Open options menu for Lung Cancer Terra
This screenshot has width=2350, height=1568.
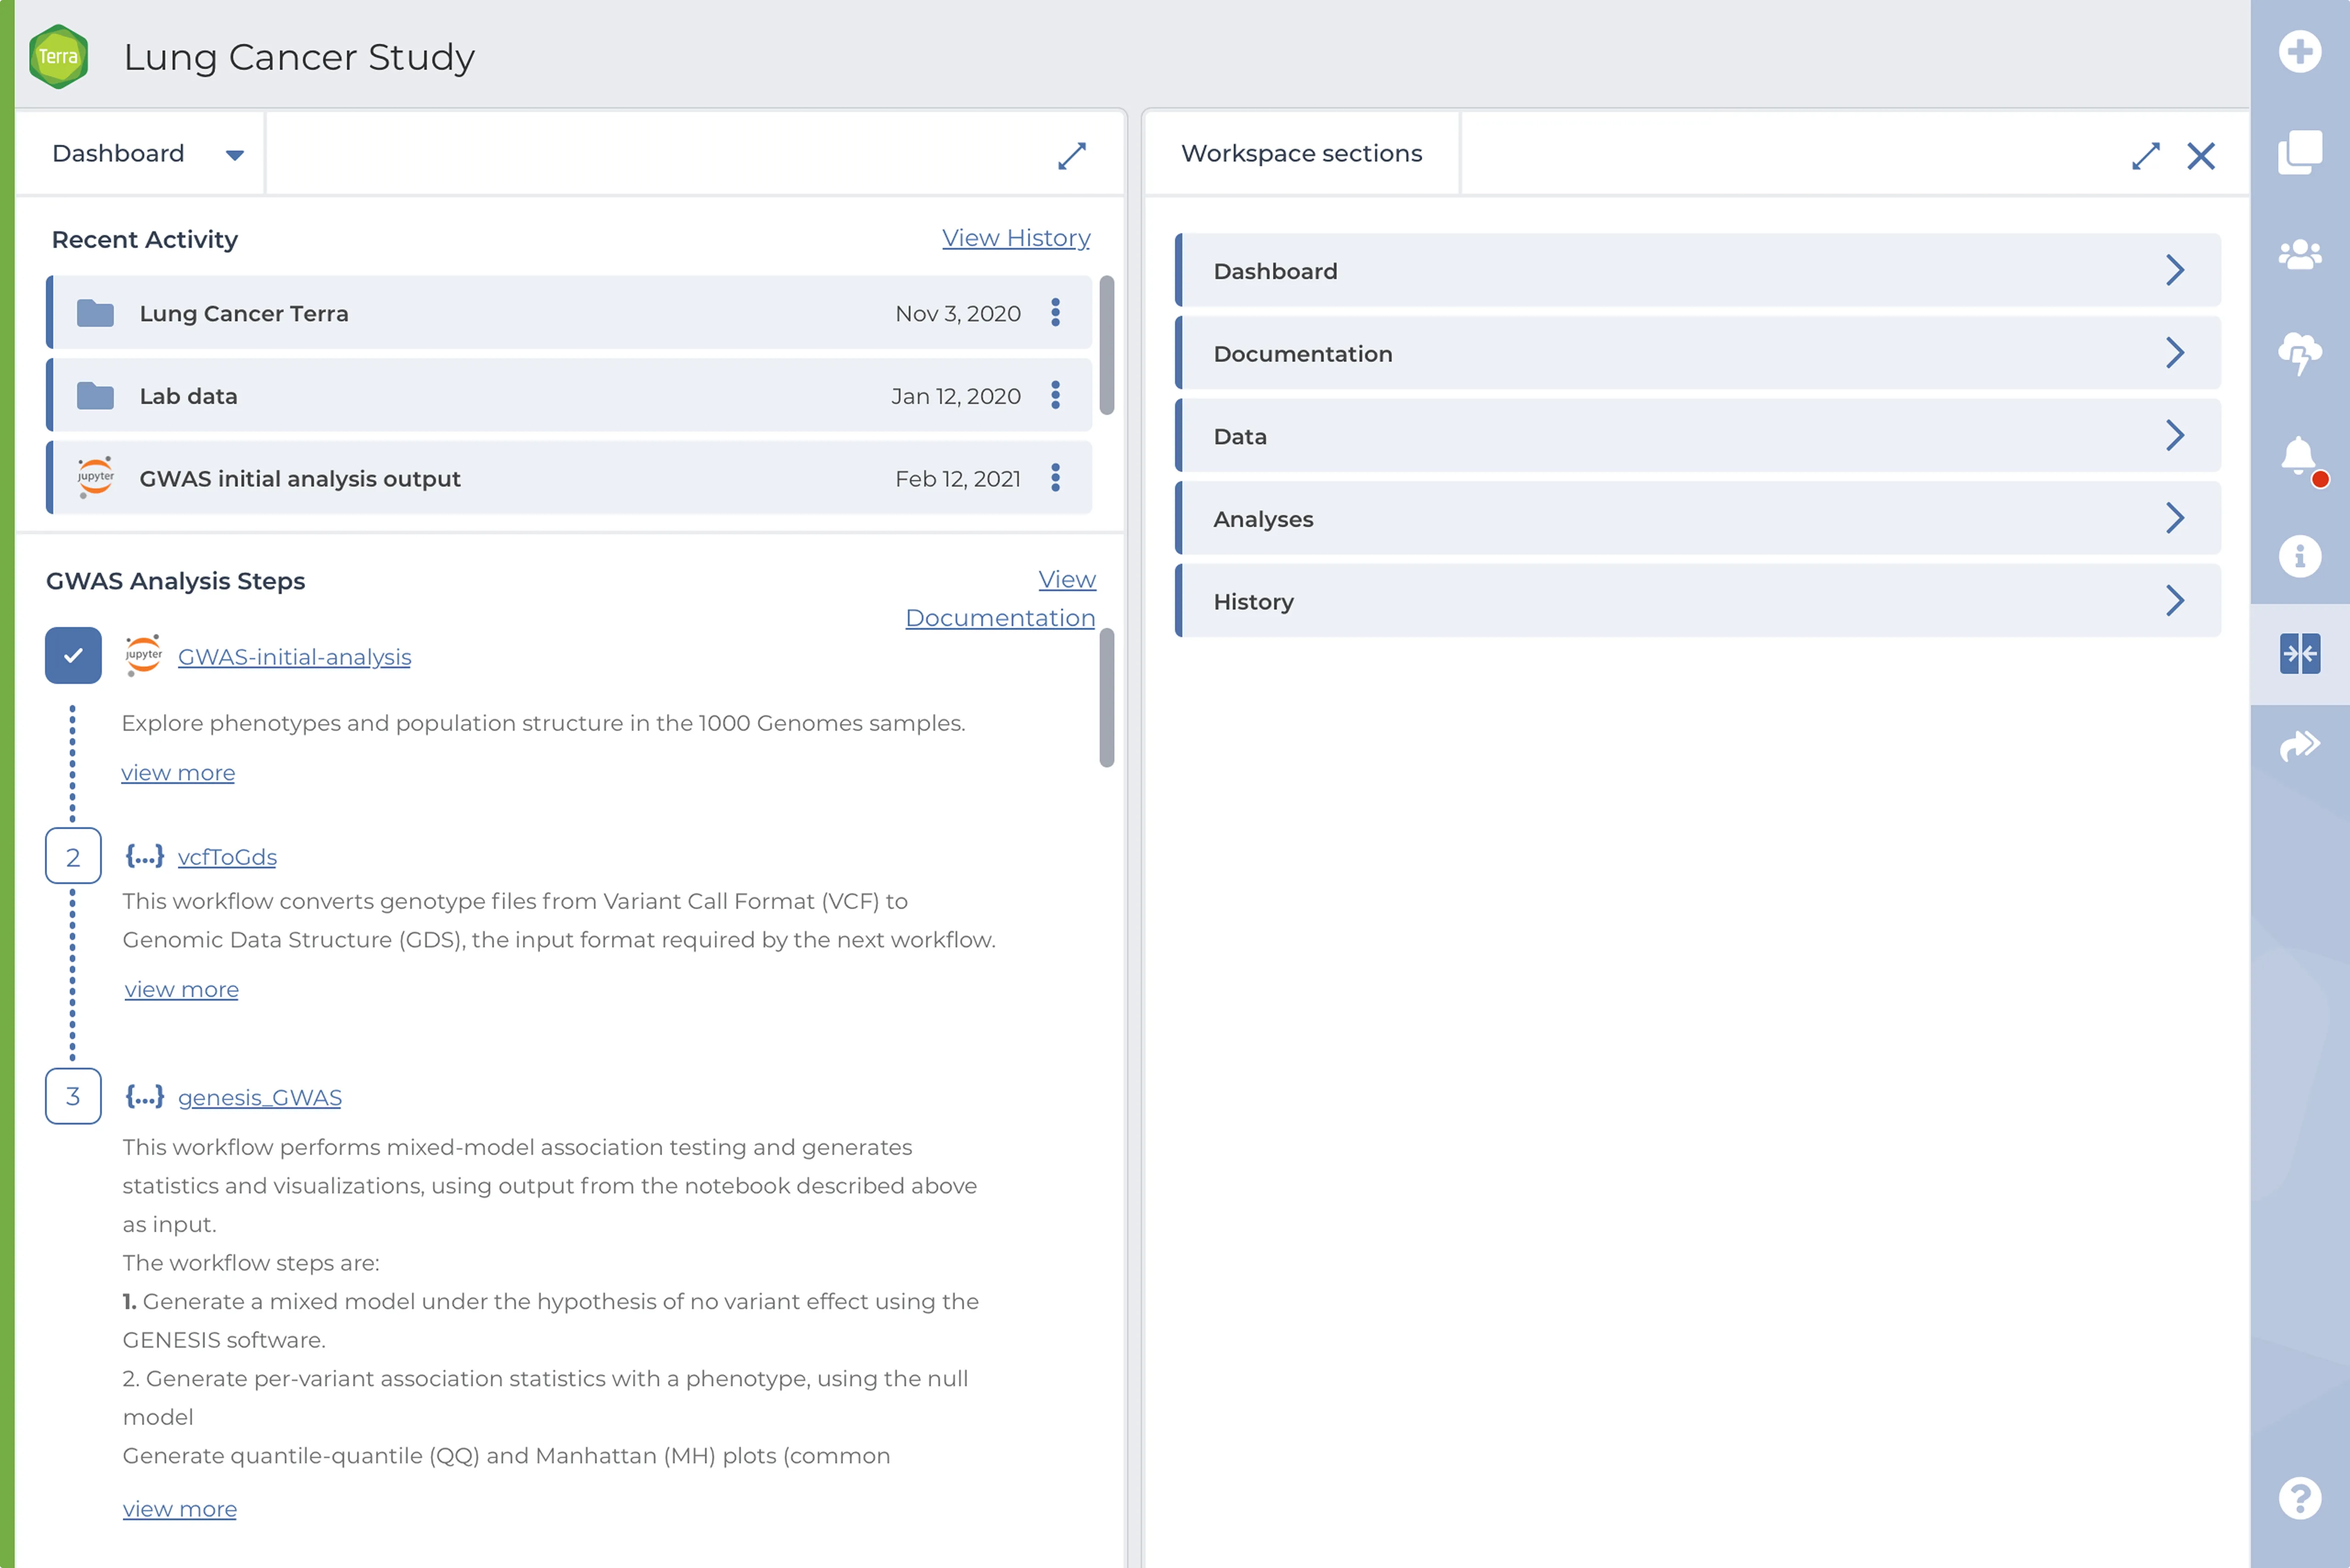1055,313
